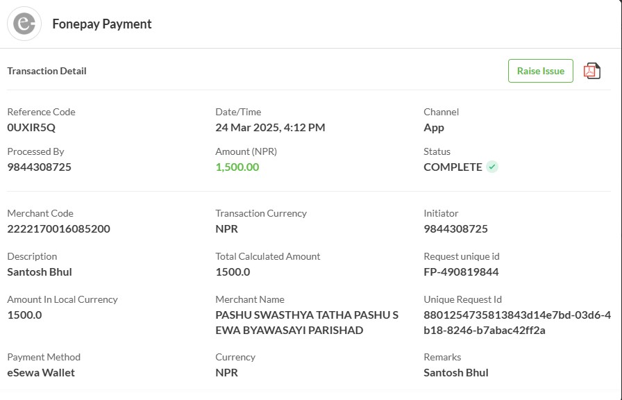
Task: Click the eSewa logo icon
Action: 24,24
